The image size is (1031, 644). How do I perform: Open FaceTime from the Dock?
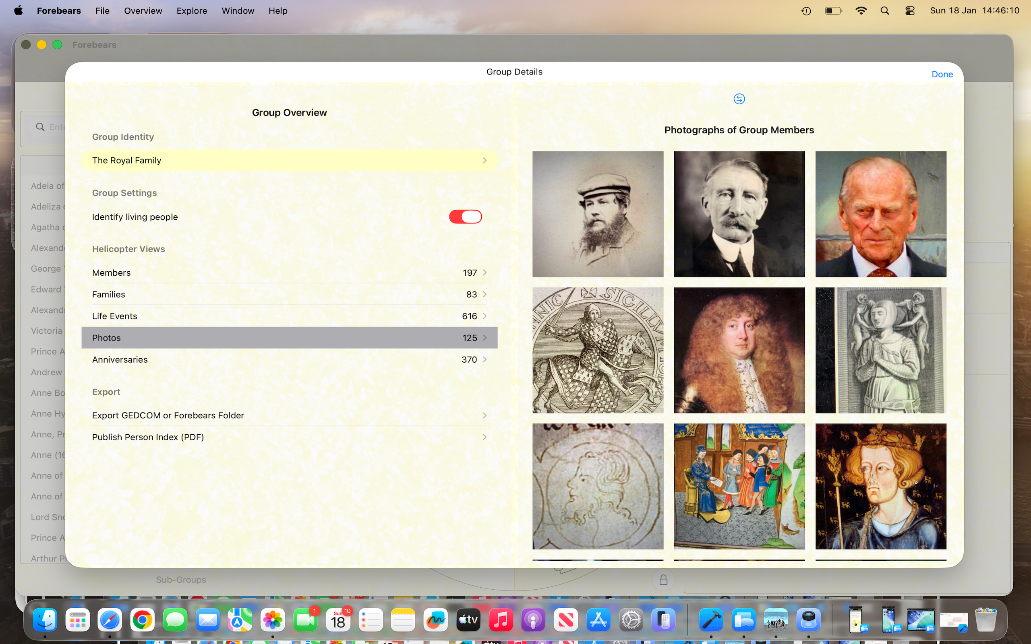[305, 620]
